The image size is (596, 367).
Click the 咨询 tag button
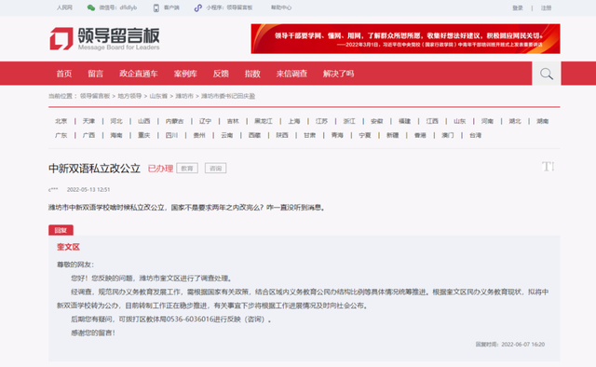[x=215, y=168]
